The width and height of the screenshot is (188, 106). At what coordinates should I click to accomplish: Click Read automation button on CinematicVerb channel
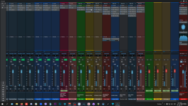coord(64,91)
